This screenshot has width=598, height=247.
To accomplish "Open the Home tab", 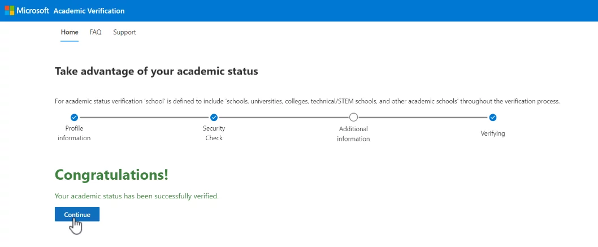I will pos(70,32).
